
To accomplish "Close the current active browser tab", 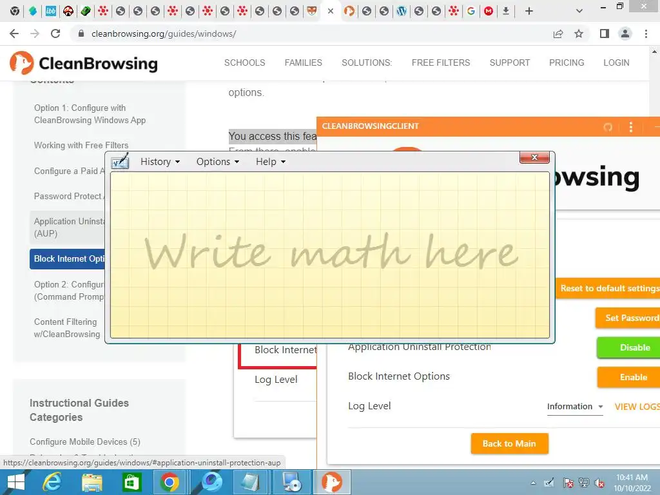I will pyautogui.click(x=331, y=12).
